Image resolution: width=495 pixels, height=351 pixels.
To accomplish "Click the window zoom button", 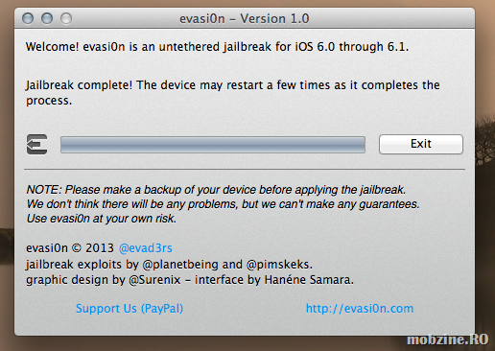I will pos(66,18).
